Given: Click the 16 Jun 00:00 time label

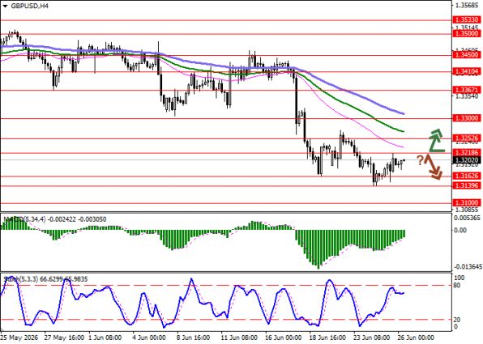Looking at the screenshot, I should tap(284, 338).
